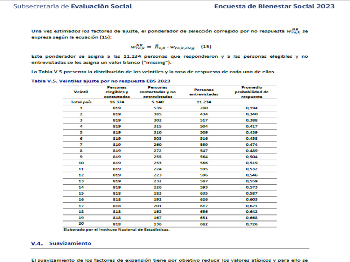Select the probability 0,603

tap(252, 199)
